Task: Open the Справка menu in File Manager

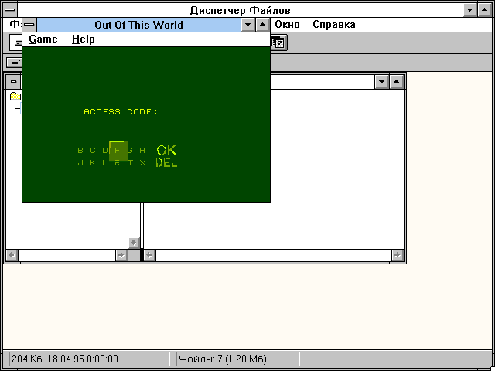Action: click(334, 25)
